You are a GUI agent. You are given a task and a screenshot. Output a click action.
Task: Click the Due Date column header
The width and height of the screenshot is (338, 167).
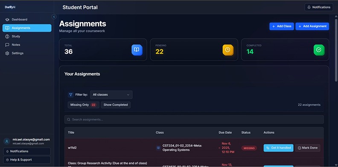pos(225,132)
